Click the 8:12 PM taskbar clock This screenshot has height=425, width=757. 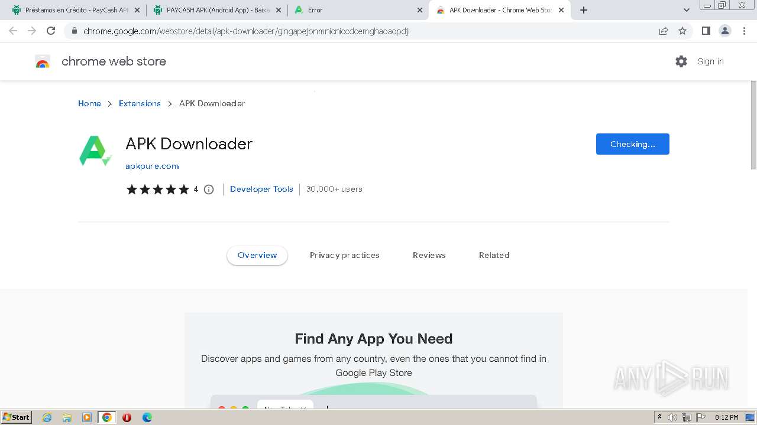point(727,417)
